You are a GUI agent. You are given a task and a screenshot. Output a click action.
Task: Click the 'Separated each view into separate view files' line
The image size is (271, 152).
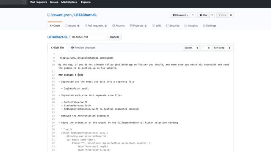point(90,95)
